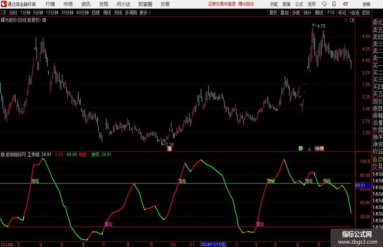Open the 交易 menu
The height and width of the screenshot is (247, 383).
[x=165, y=4]
